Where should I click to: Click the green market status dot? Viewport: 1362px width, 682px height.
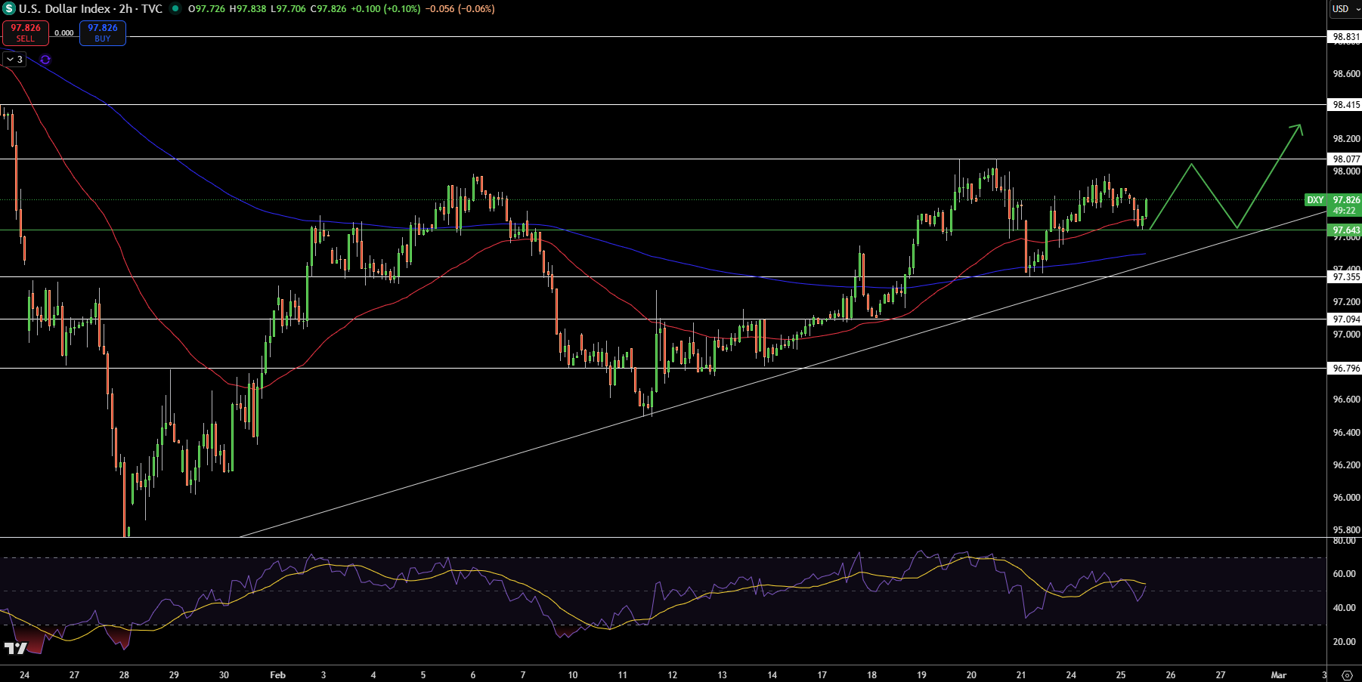[175, 9]
